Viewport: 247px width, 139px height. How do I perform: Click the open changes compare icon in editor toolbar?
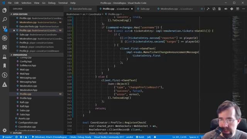click(x=214, y=9)
